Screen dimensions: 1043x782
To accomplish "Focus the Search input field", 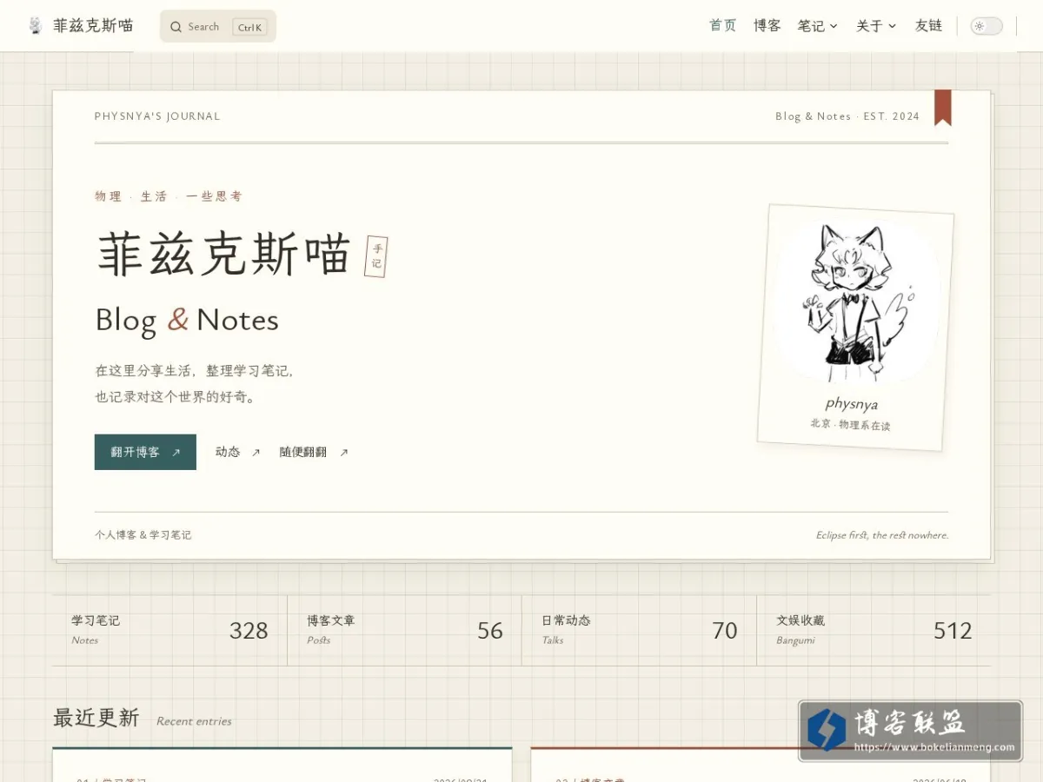I will (x=217, y=26).
